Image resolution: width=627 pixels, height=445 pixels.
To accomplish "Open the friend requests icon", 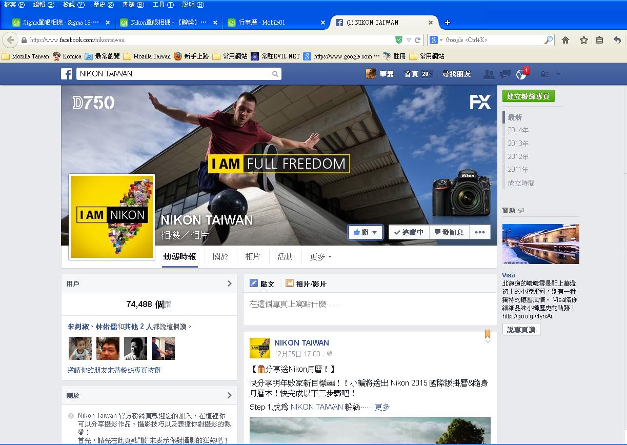I will (x=489, y=74).
